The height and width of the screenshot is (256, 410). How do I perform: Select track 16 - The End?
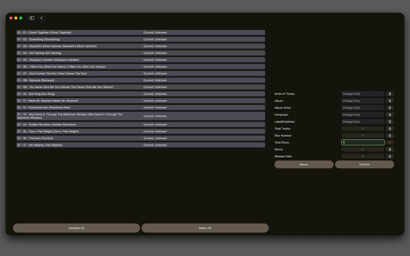point(140,138)
